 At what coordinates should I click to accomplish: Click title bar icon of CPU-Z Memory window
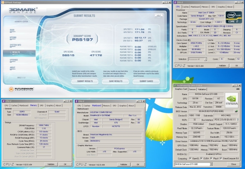(4, 101)
